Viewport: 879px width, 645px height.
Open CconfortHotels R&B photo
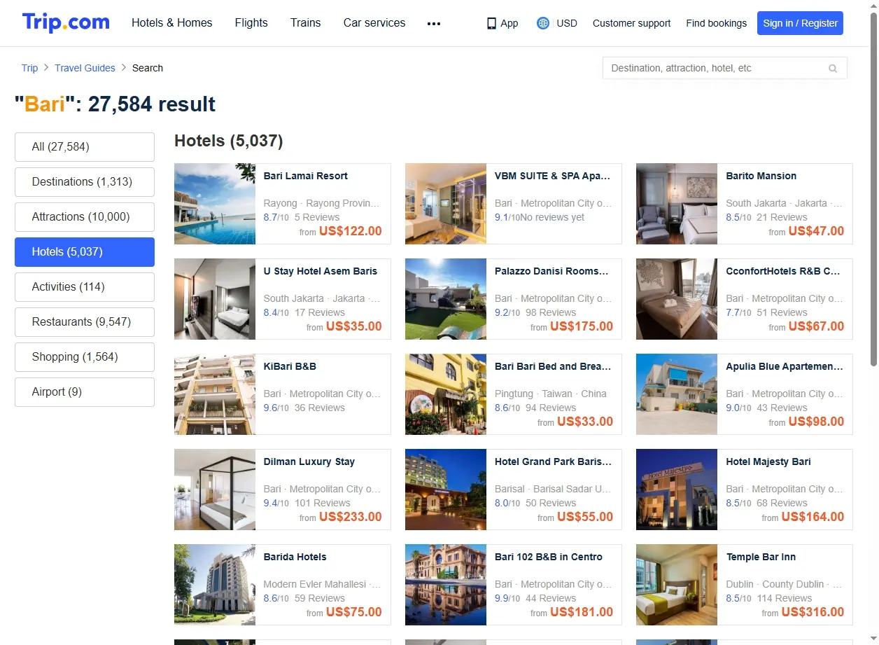point(677,299)
